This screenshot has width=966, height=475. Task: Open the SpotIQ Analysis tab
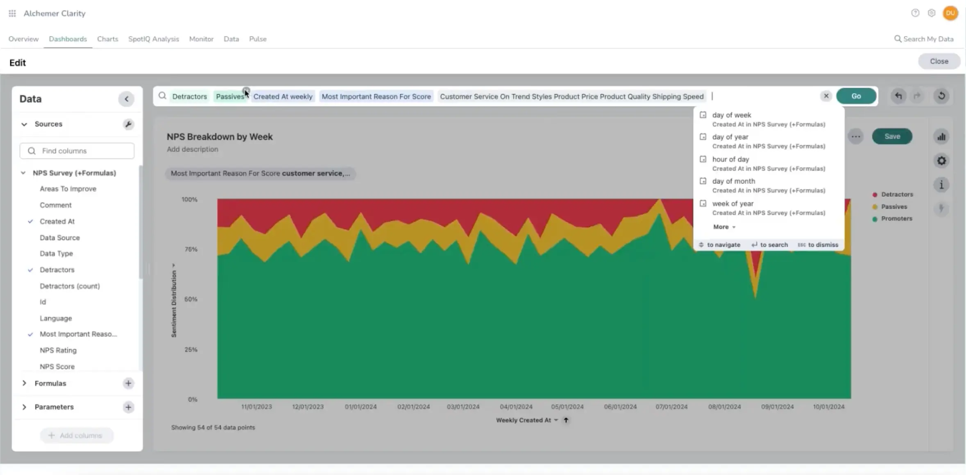154,39
